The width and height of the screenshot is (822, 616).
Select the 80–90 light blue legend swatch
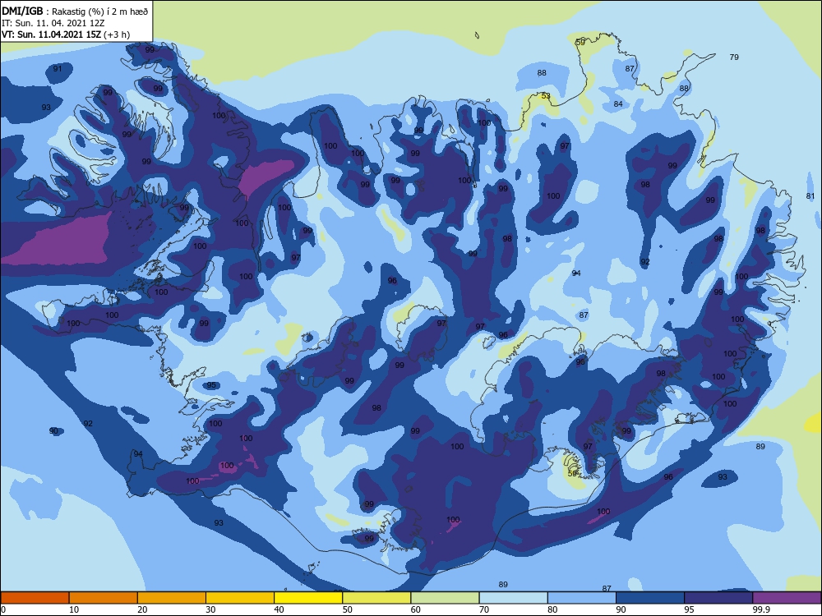tap(582, 598)
